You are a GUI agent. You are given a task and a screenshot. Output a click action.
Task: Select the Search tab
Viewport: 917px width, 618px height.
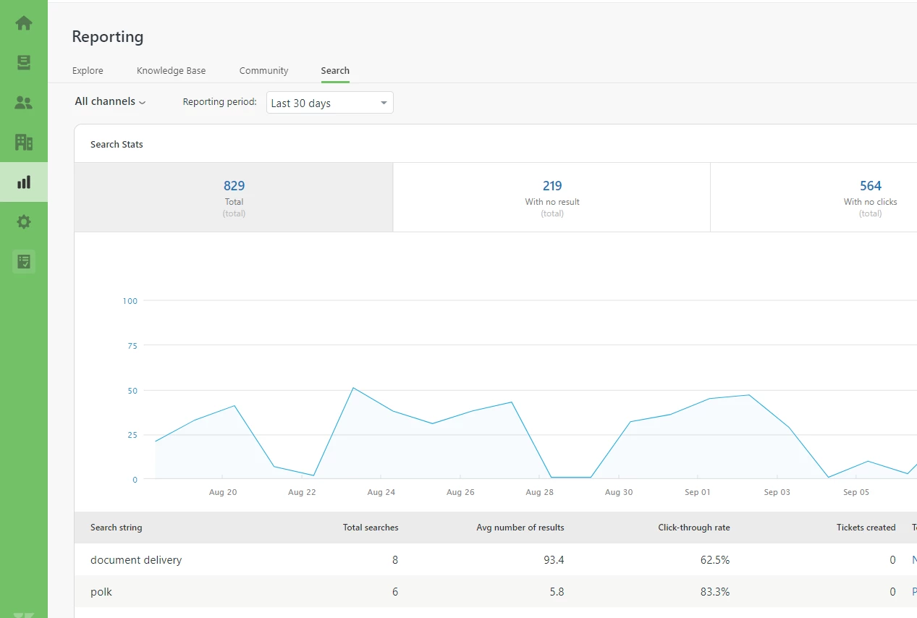[x=335, y=71]
